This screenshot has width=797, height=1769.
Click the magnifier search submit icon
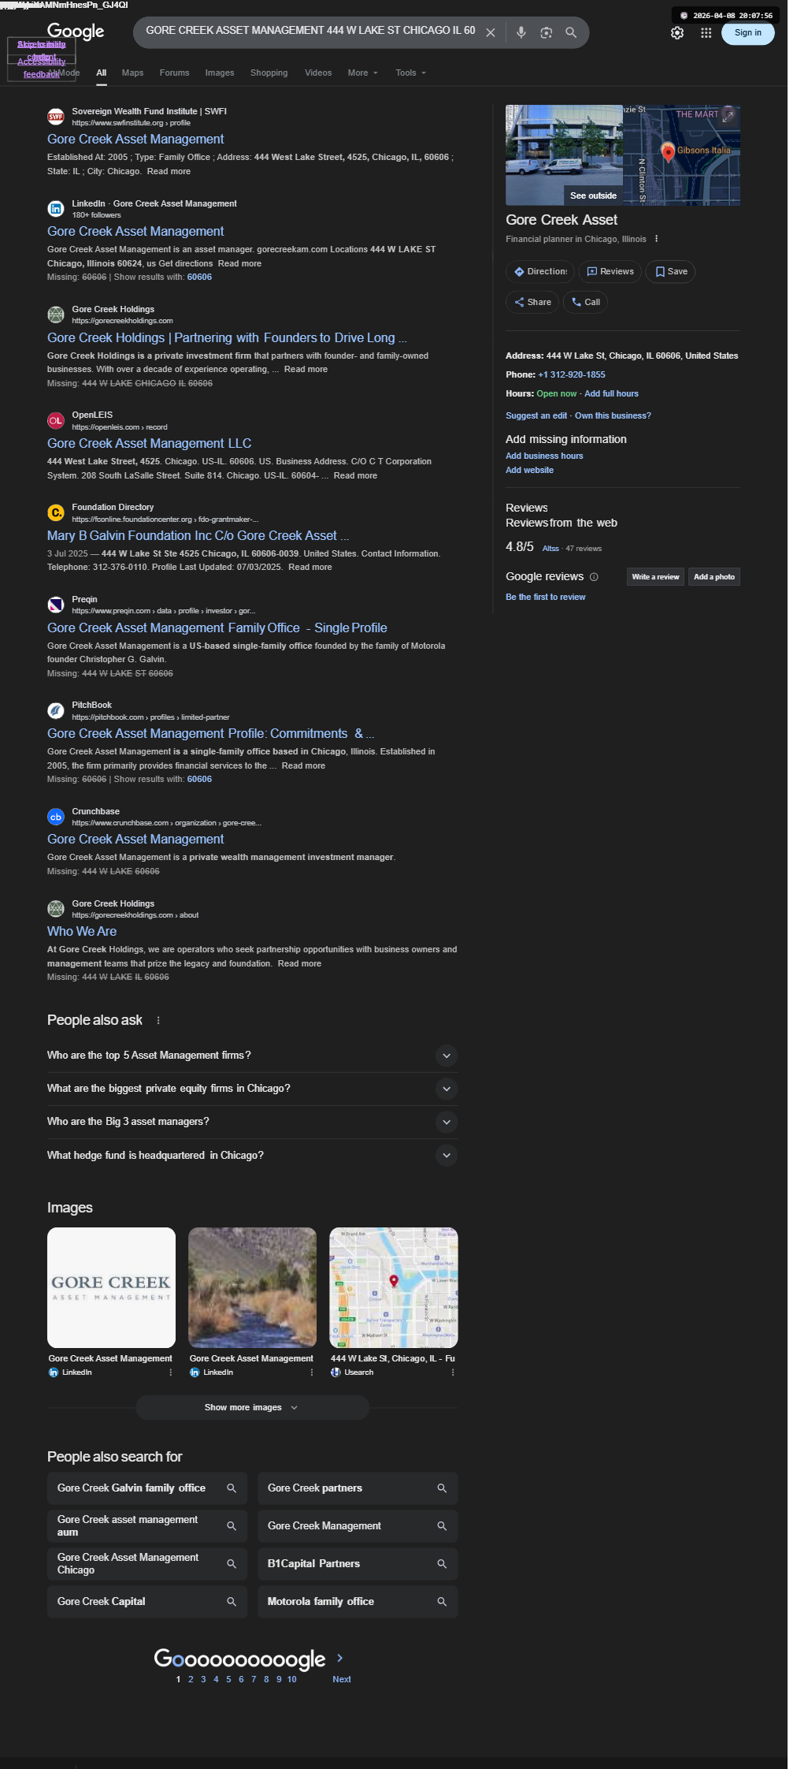[571, 33]
